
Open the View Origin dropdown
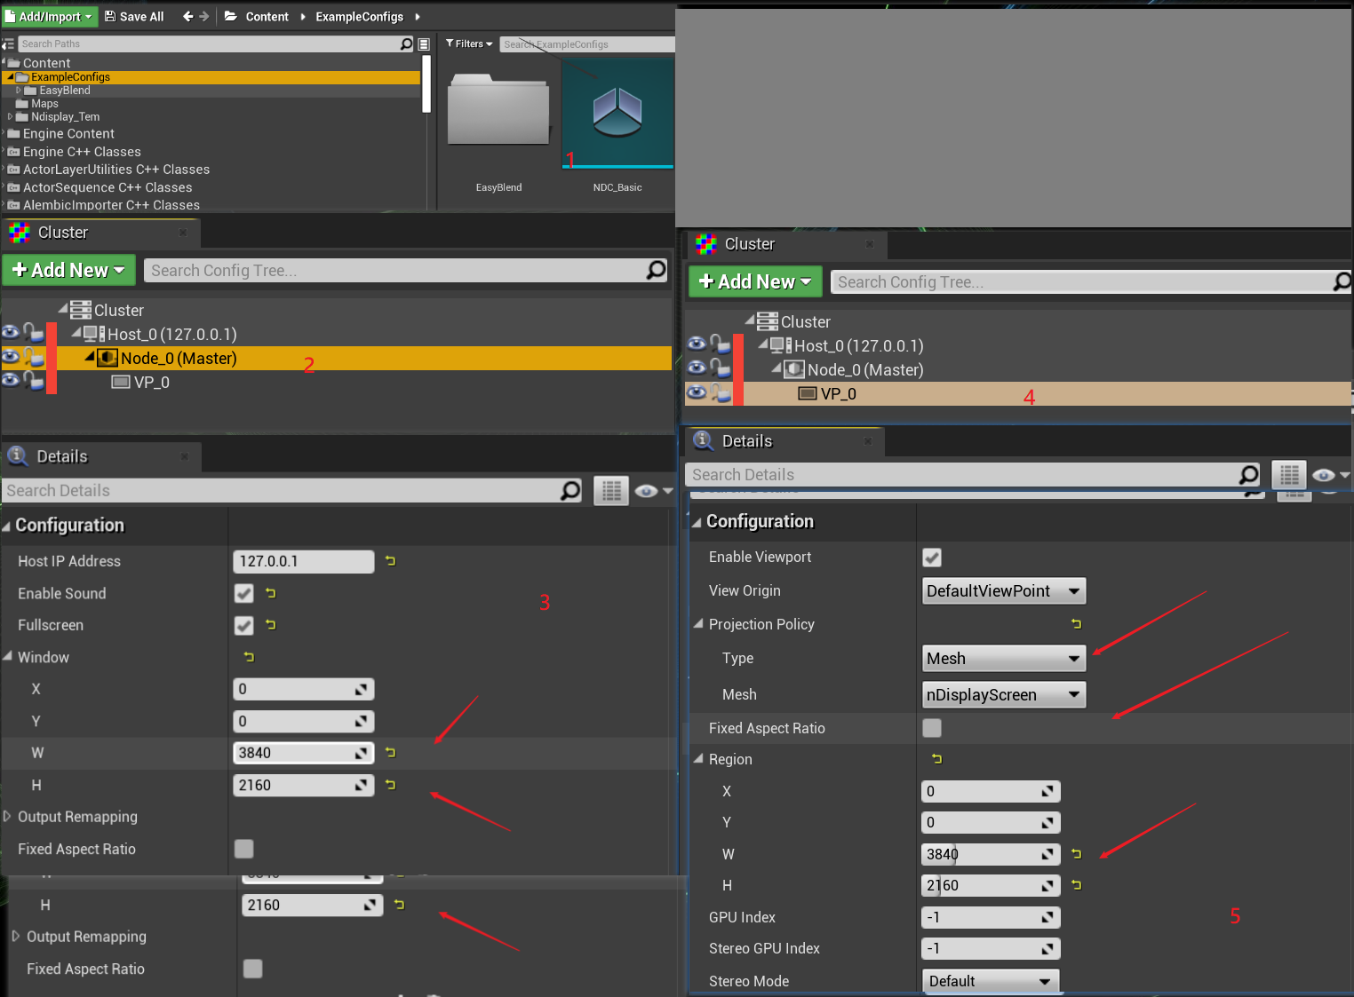tap(1004, 591)
